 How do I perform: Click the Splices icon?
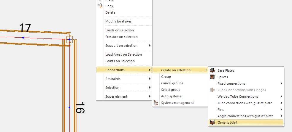coord(212,77)
